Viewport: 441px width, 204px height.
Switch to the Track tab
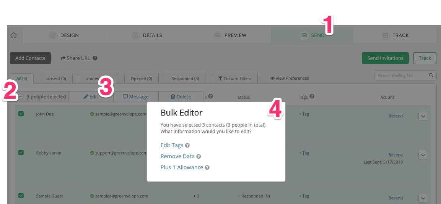click(x=395, y=35)
